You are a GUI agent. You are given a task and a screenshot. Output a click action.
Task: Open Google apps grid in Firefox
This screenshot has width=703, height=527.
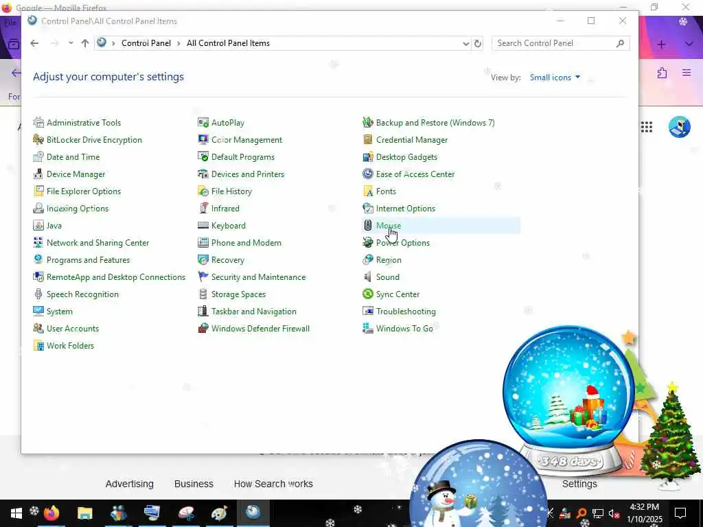coord(647,127)
